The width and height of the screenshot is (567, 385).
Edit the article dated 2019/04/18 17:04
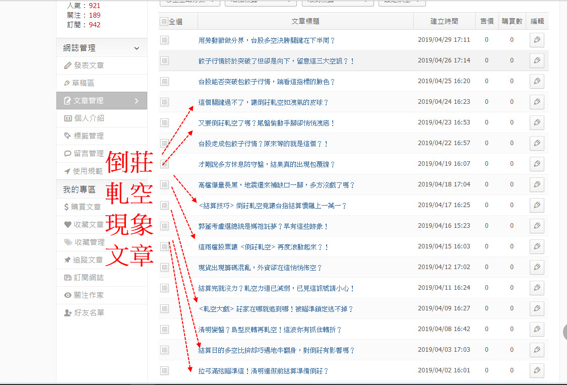point(537,184)
